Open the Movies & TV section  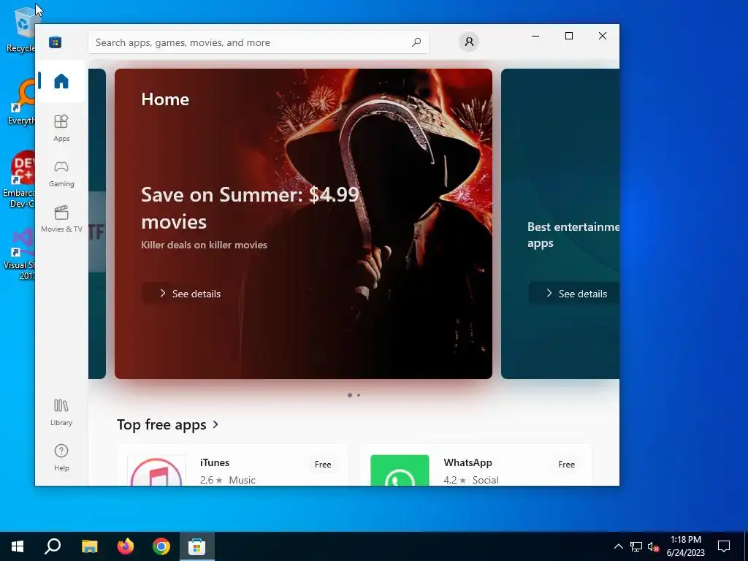[61, 219]
